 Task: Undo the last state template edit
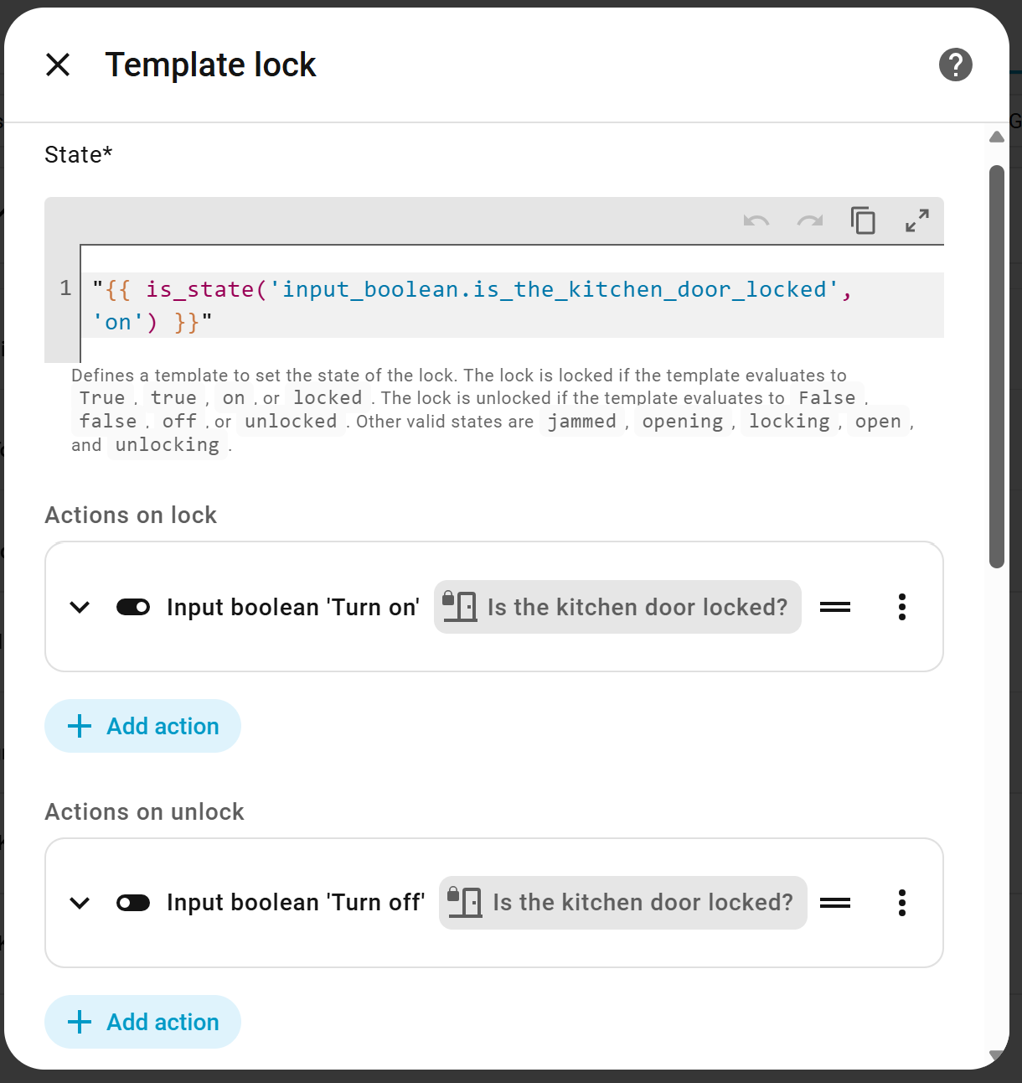tap(756, 221)
